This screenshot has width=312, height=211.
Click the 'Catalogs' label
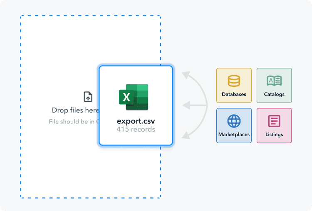pyautogui.click(x=274, y=94)
